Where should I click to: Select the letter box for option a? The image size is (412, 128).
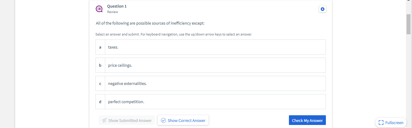click(x=100, y=47)
